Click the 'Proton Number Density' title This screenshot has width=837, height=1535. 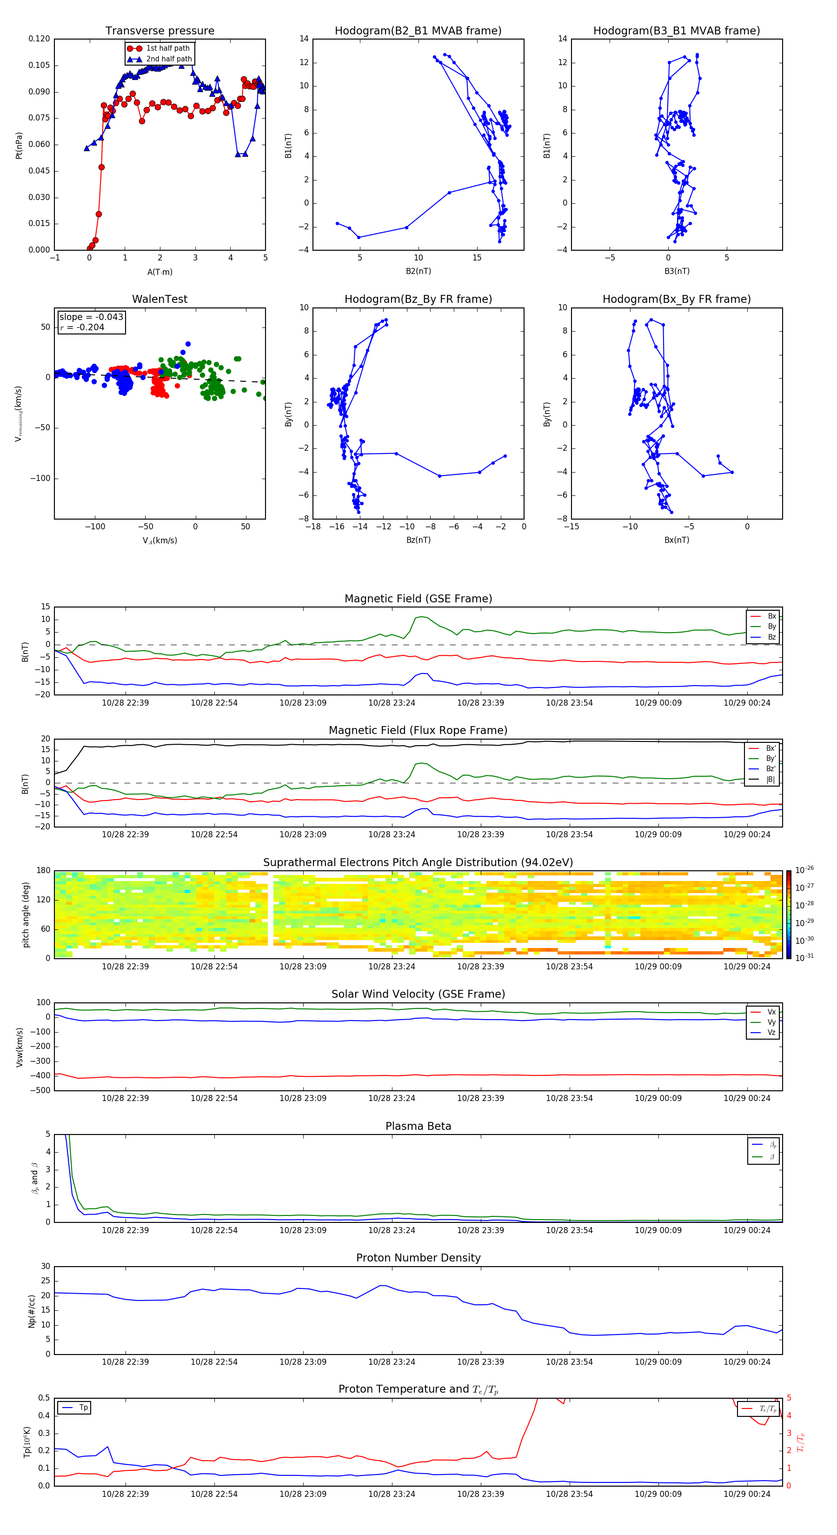pos(418,1258)
